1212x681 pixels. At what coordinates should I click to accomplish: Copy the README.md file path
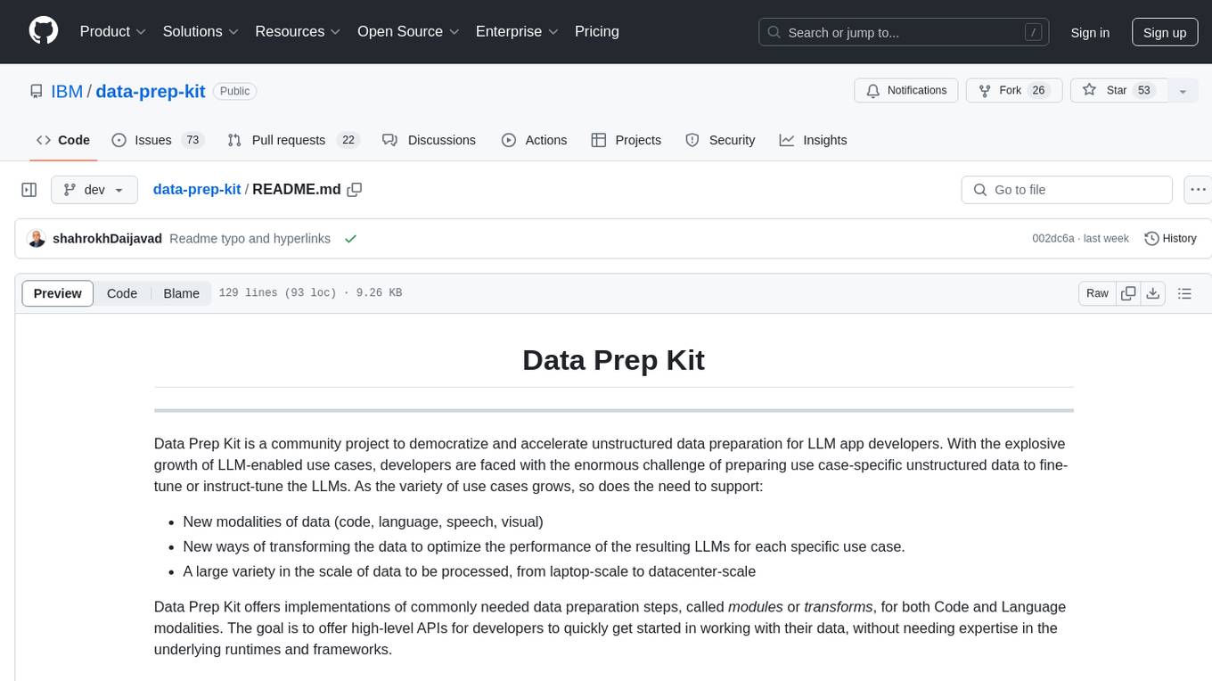pos(355,190)
